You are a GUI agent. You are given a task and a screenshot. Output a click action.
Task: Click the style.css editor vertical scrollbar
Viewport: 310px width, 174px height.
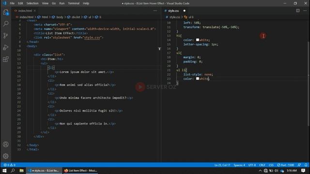pos(309,84)
